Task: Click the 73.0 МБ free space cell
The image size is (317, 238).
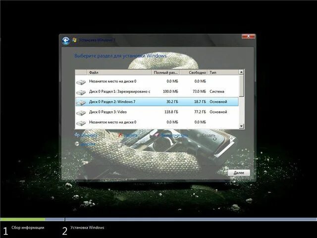Action: [x=199, y=91]
